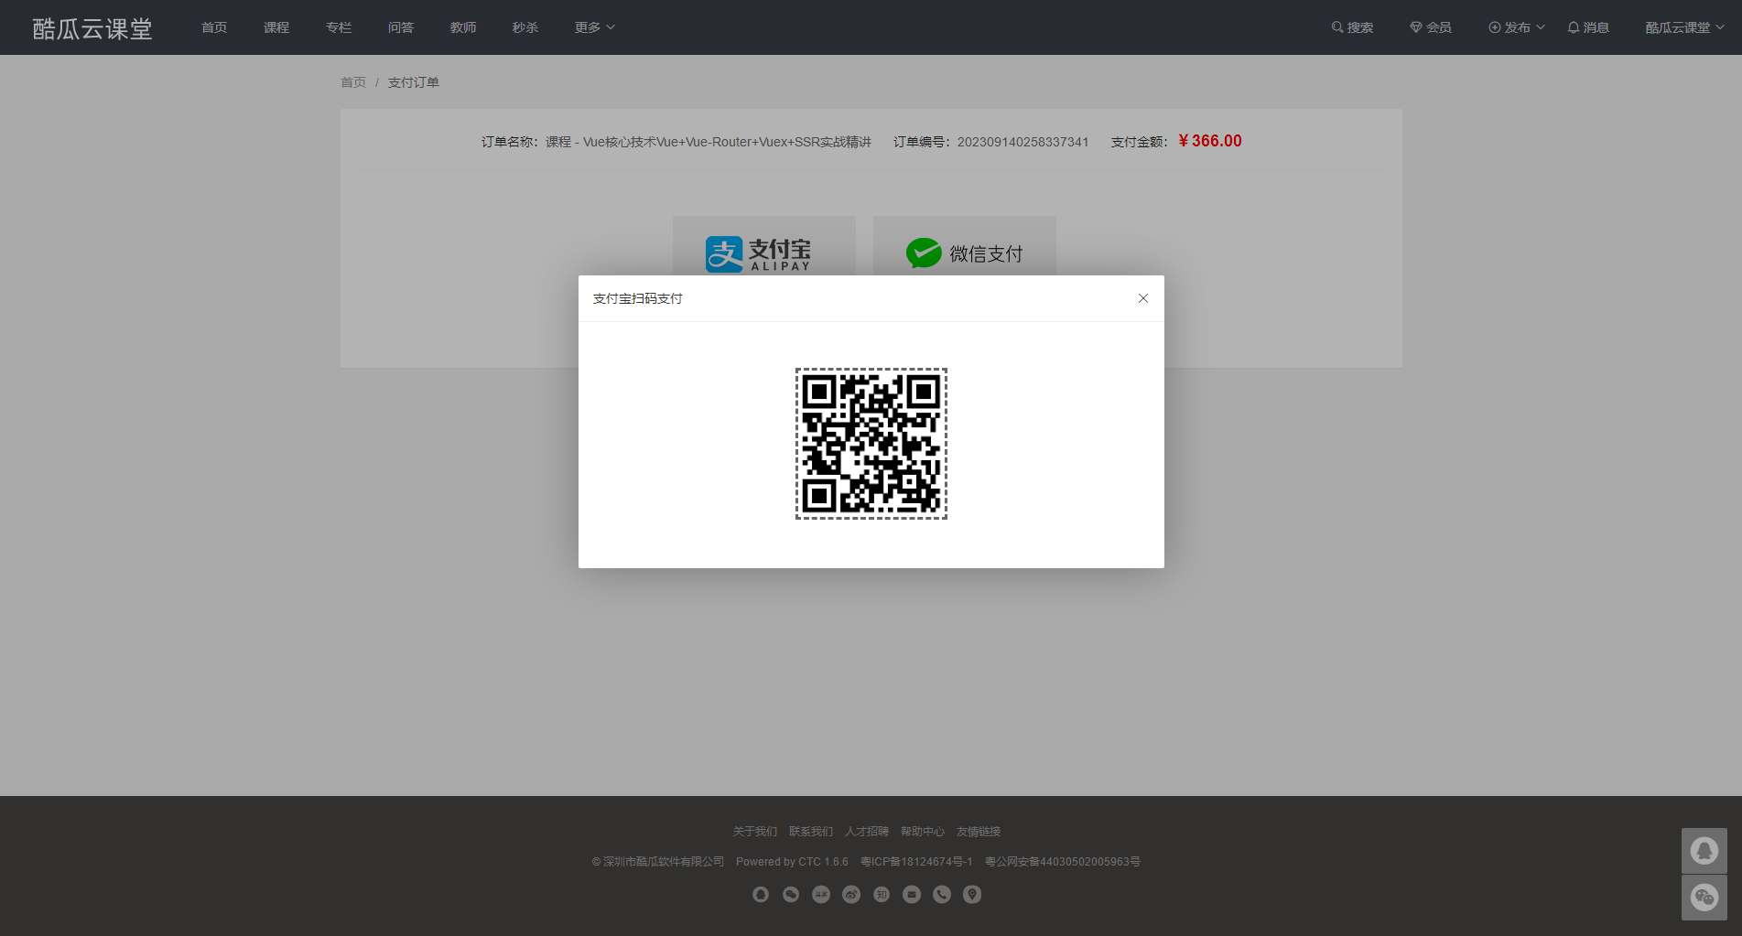
Task: Click the footer phone icon
Action: [942, 895]
